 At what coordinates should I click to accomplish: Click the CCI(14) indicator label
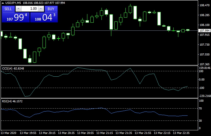[13, 68]
